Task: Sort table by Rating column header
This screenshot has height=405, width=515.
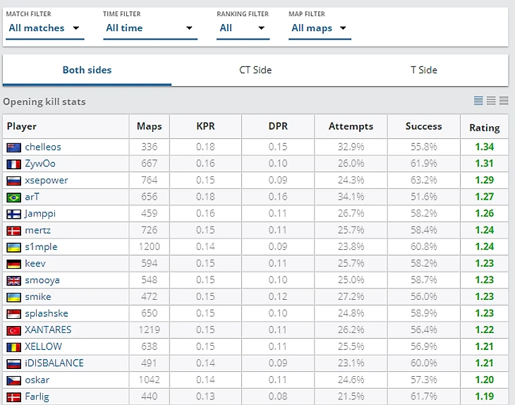Action: 484,128
